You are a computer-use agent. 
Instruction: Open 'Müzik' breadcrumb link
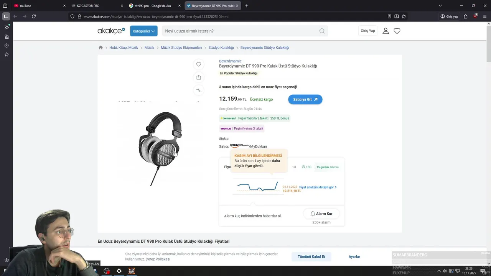(x=149, y=48)
